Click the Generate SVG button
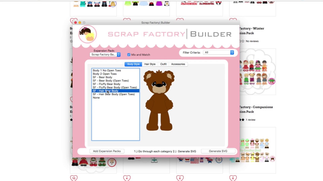The height and width of the screenshot is (181, 323). point(218,151)
